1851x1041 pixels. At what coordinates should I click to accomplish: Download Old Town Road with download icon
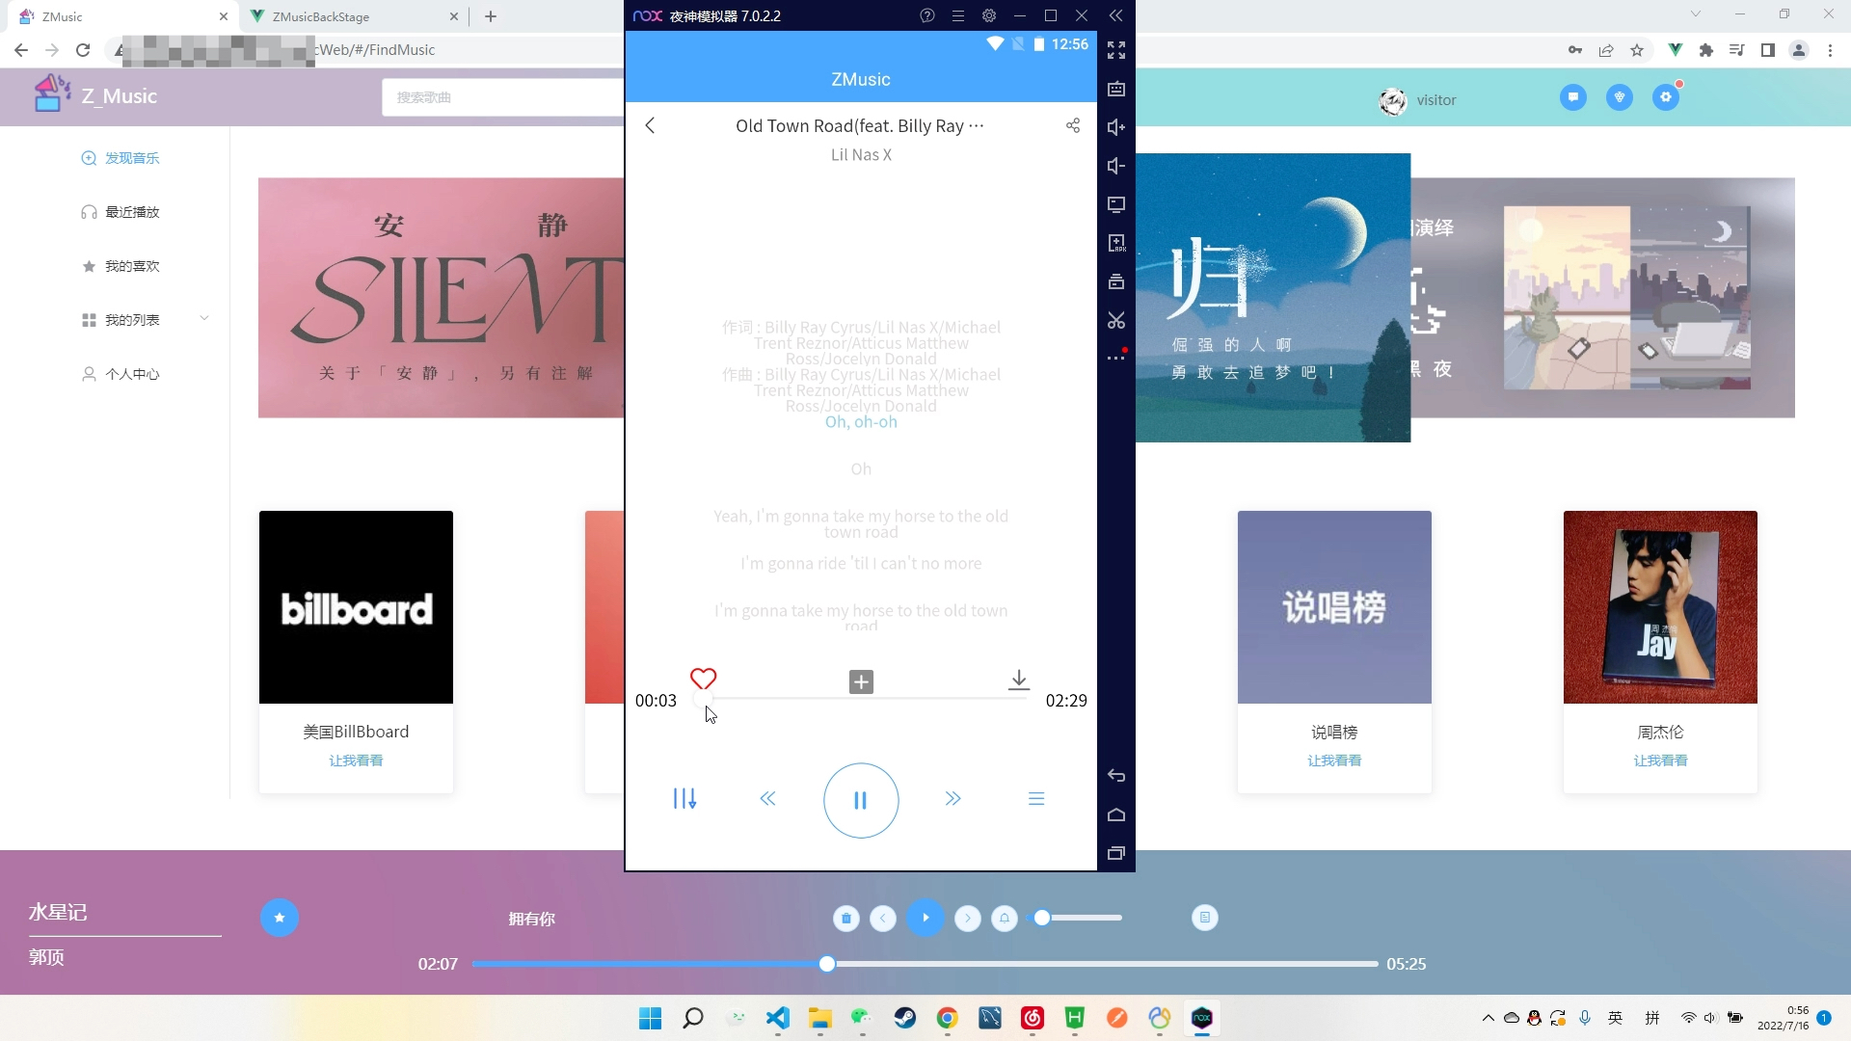tap(1018, 680)
